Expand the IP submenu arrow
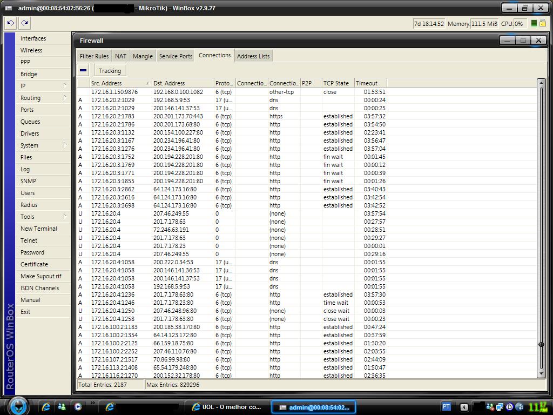Screen dimensions: 553x415 65,86
